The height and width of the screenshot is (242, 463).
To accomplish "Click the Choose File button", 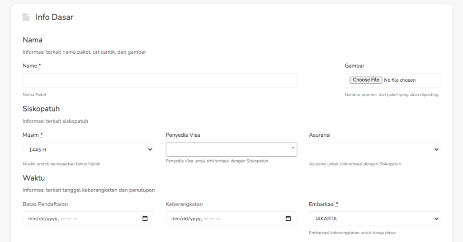I will click(x=366, y=80).
